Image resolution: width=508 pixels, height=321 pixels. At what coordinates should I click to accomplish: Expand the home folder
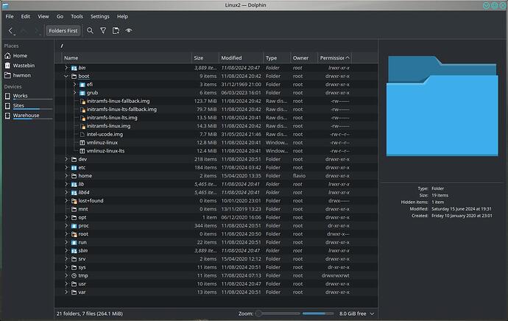point(66,176)
